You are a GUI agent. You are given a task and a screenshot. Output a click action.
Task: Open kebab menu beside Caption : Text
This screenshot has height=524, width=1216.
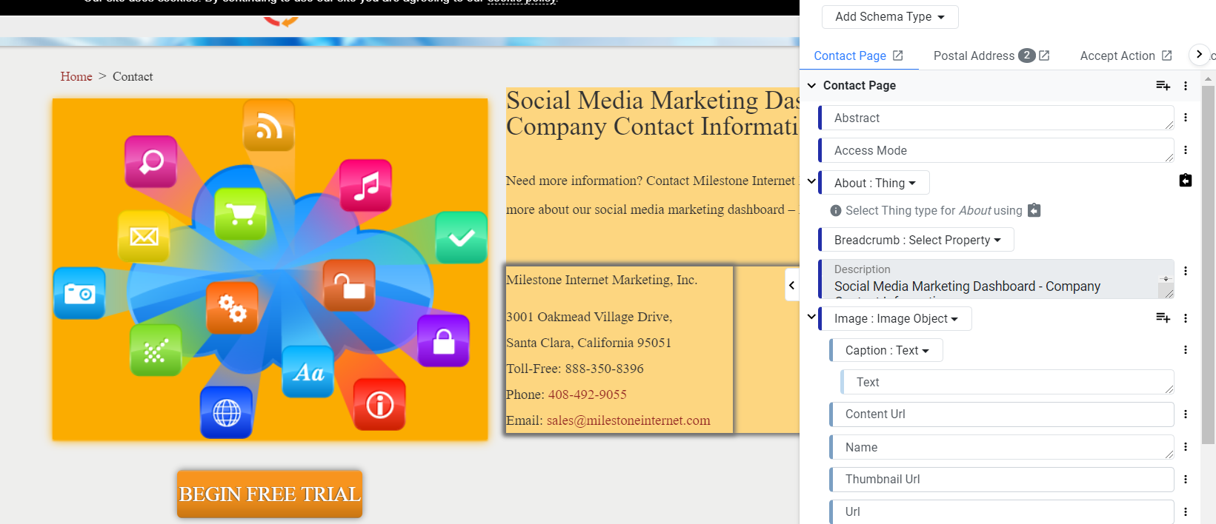pyautogui.click(x=1186, y=350)
